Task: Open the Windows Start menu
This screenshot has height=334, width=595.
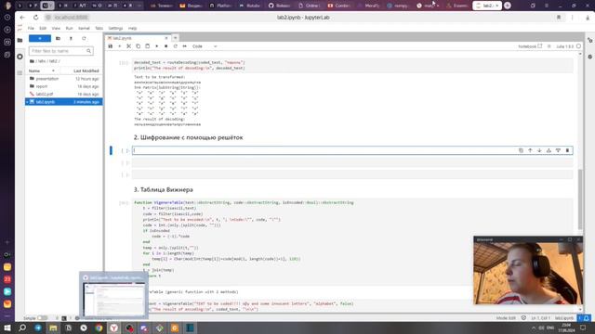Action: click(7, 328)
